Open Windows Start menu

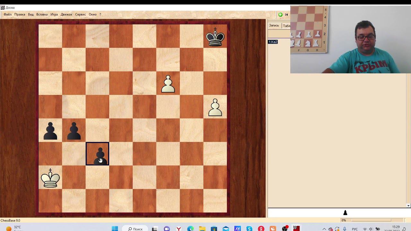click(115, 229)
